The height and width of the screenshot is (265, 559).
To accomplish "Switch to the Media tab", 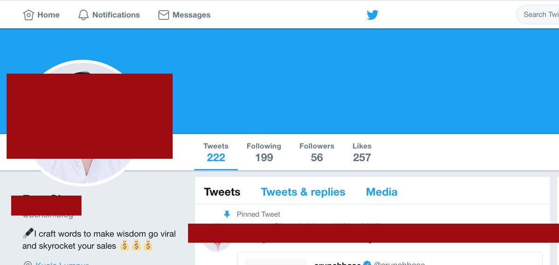I will click(382, 192).
